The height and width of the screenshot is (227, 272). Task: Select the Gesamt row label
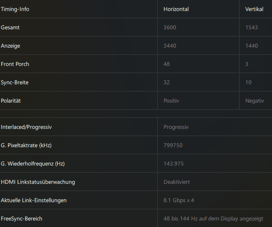(10, 27)
